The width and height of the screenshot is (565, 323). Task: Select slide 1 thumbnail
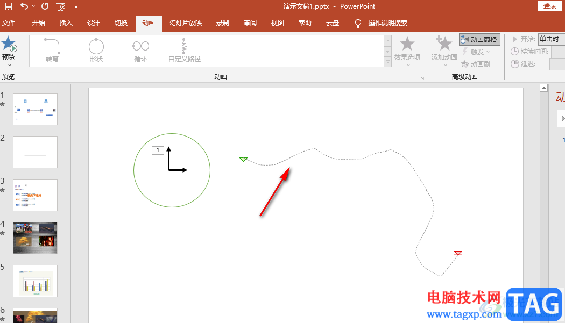tap(36, 109)
